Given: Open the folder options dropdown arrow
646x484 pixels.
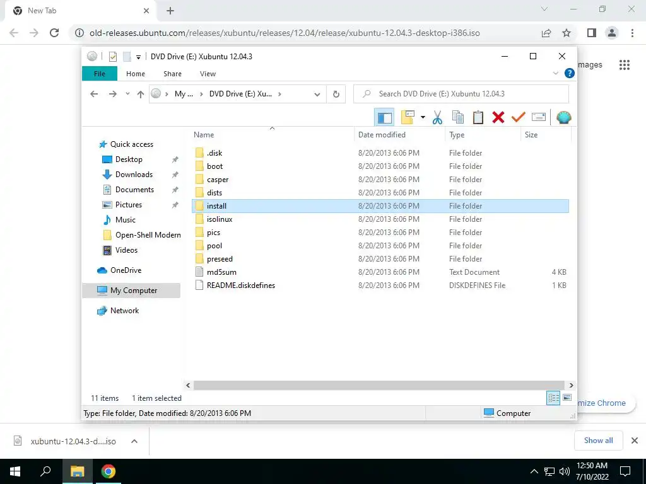Looking at the screenshot, I should [423, 118].
